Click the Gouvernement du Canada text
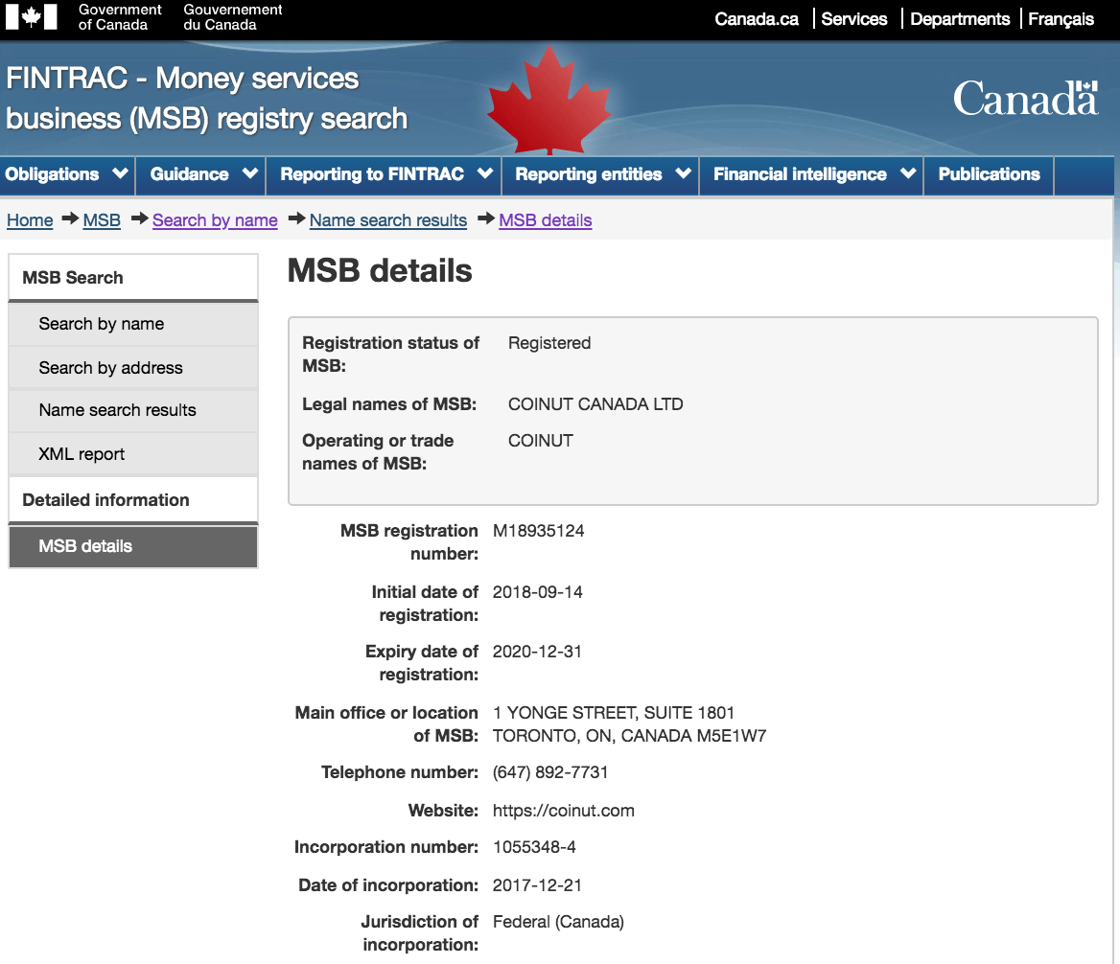 [232, 17]
